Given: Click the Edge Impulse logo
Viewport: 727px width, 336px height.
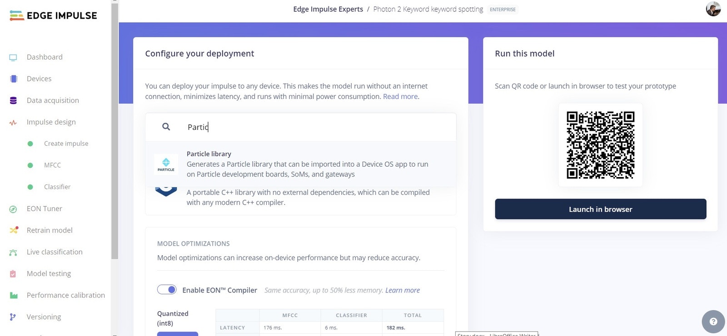Looking at the screenshot, I should click(x=53, y=15).
